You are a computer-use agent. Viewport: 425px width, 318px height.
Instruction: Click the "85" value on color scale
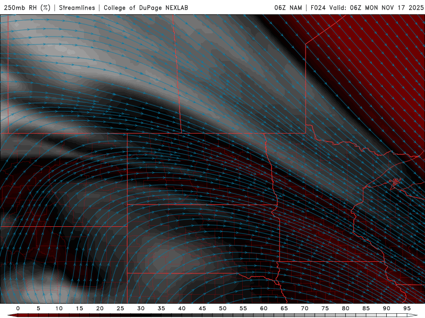[x=366, y=308]
